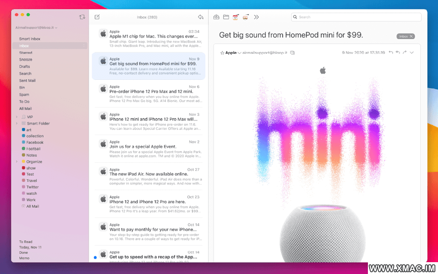The height and width of the screenshot is (274, 438).
Task: Star the open HomePod mini message
Action: [223, 53]
